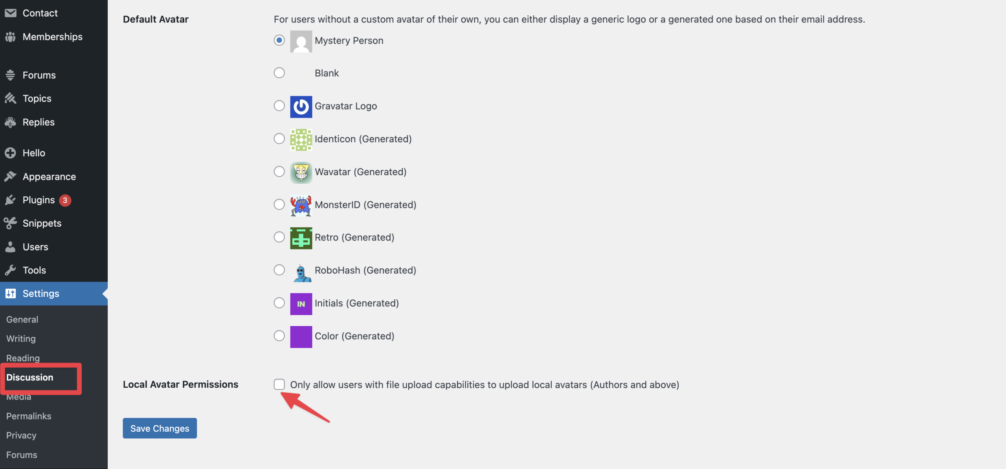
Task: Select the Blank default avatar
Action: (279, 73)
